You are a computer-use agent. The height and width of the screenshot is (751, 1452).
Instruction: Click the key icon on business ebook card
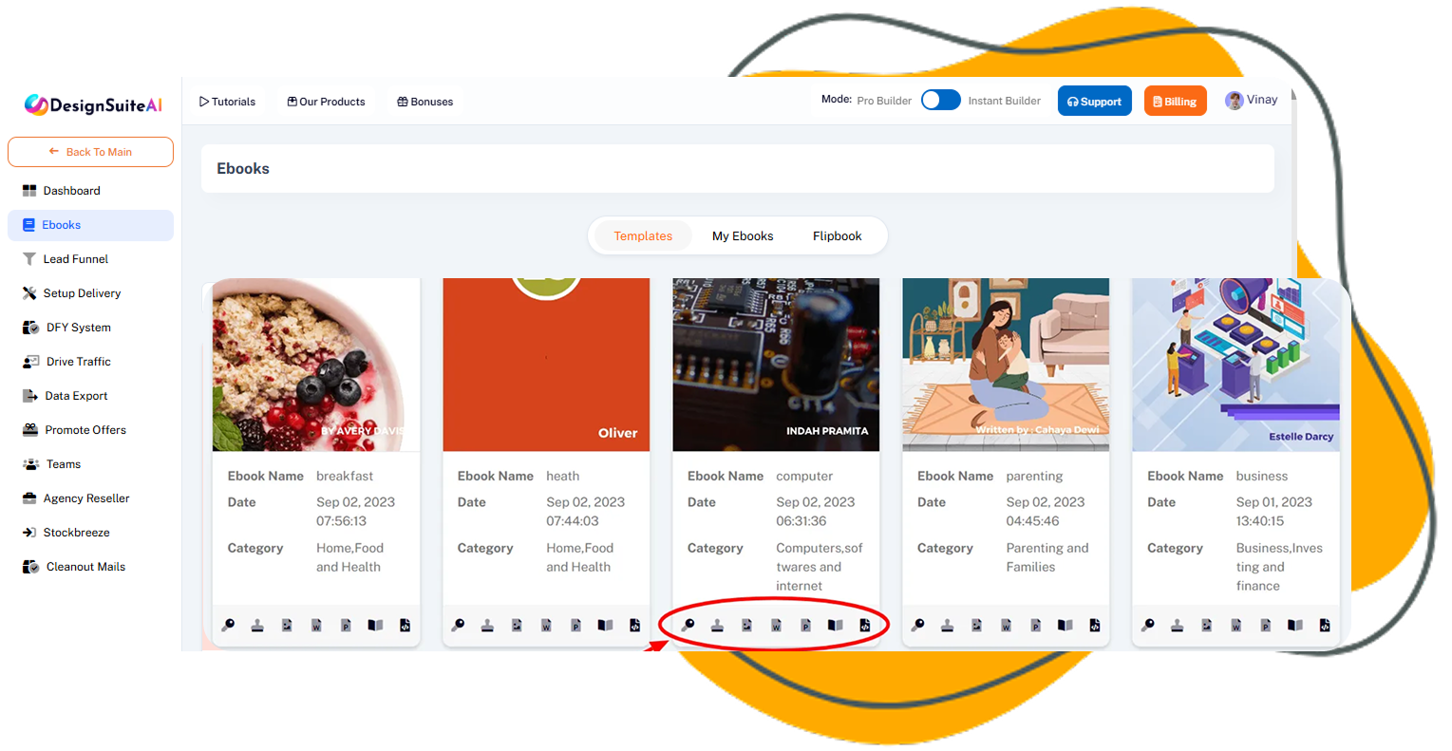coord(1147,625)
